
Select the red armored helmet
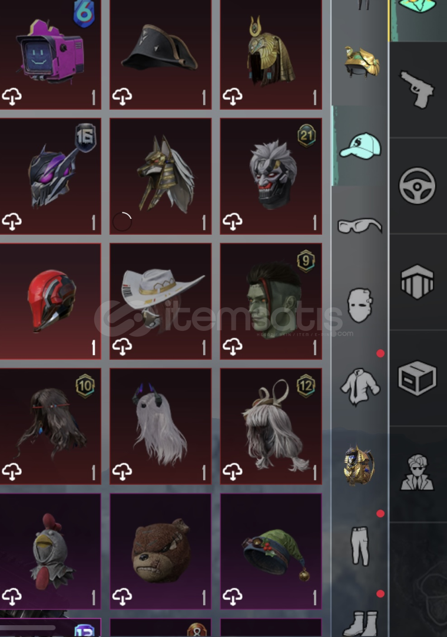(x=50, y=301)
